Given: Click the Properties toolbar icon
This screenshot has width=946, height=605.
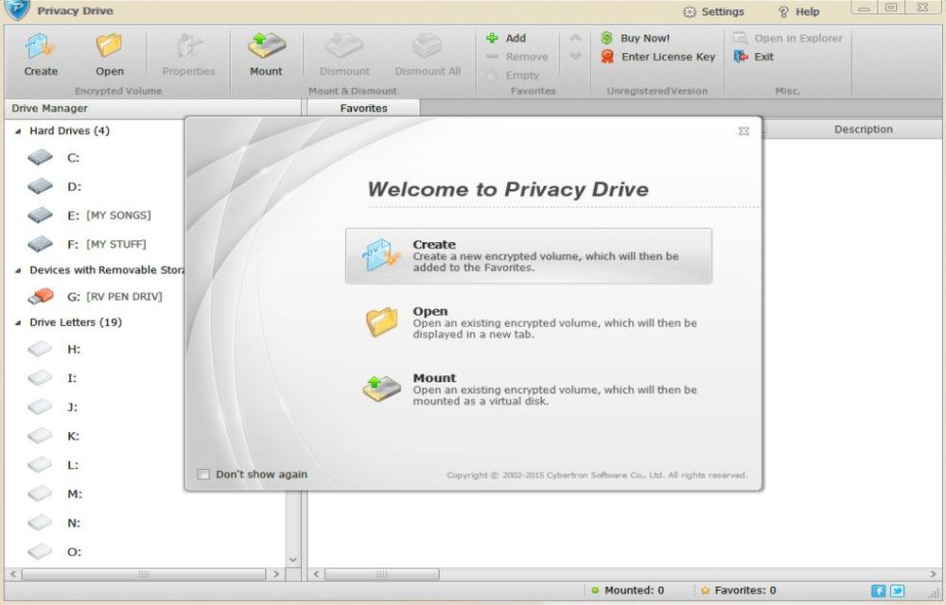Looking at the screenshot, I should (188, 54).
